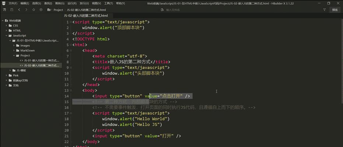
Task: Expand the images folder chevron
Action: coord(14,46)
